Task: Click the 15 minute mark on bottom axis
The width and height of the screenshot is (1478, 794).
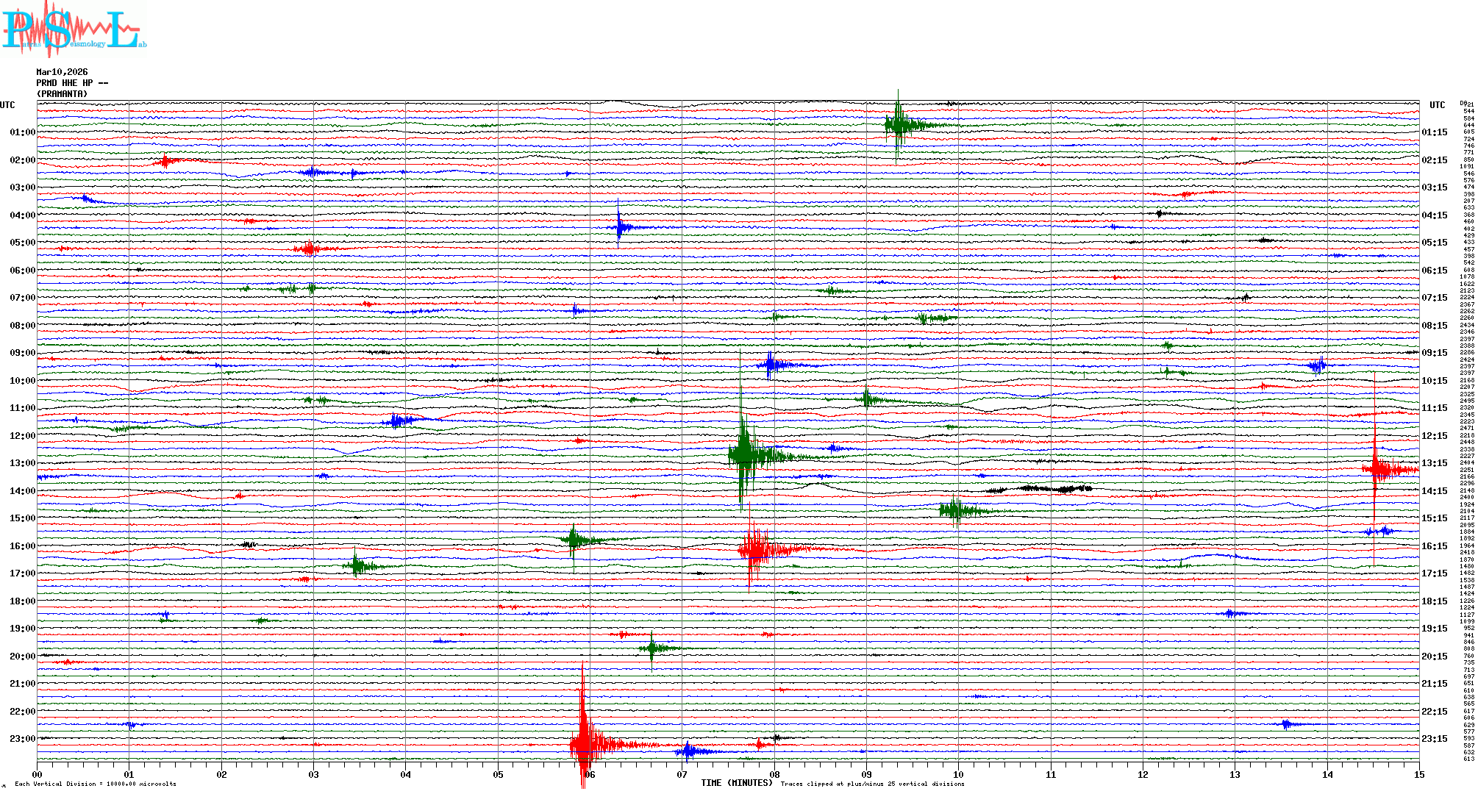Action: (1418, 774)
